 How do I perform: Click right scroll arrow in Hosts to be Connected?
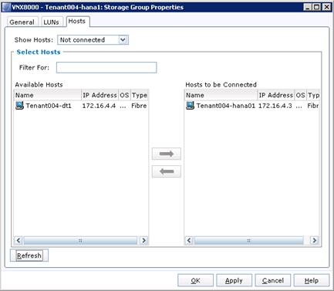pos(314,241)
